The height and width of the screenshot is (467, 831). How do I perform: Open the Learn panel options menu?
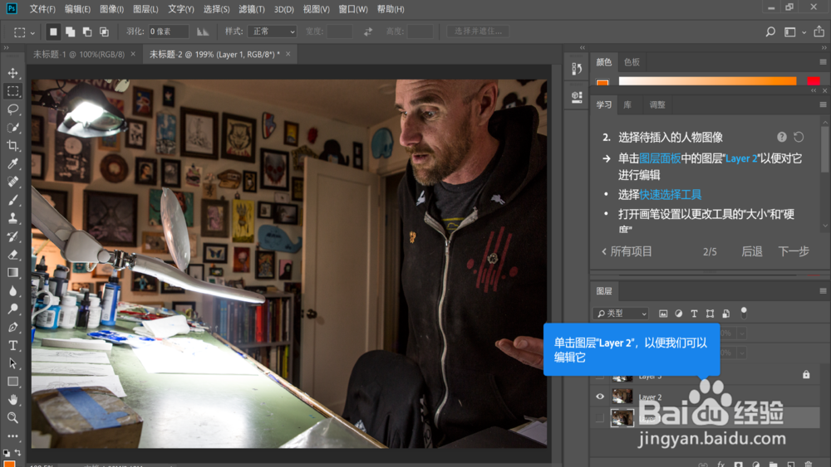823,105
